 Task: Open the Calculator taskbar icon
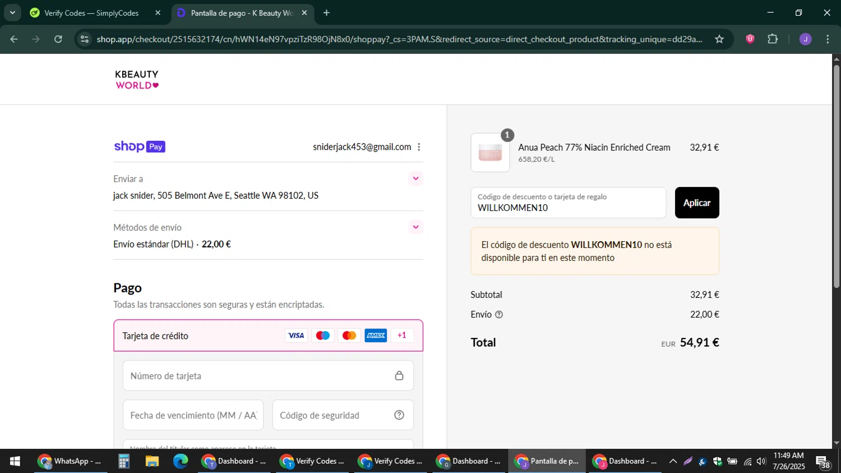tap(124, 461)
